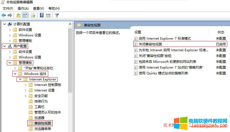Image resolution: width=230 pixels, height=132 pixels.
Task: Open the 查看(V) menu
Action: pyautogui.click(x=38, y=9)
